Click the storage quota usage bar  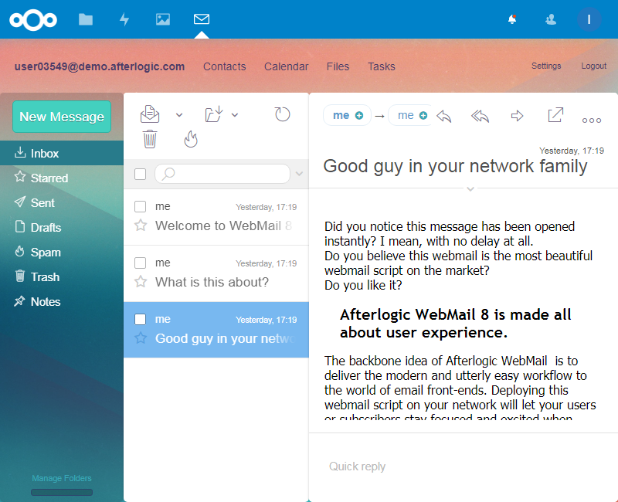[x=62, y=492]
